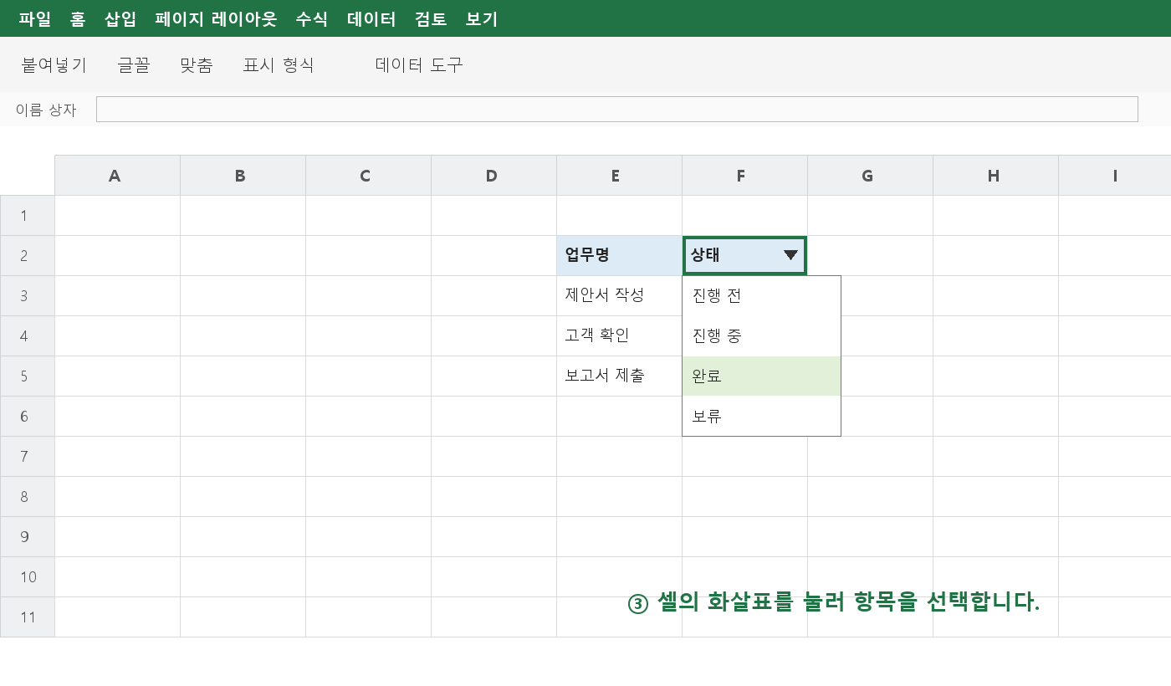Select column B header
The height and width of the screenshot is (686, 1171).
pyautogui.click(x=243, y=176)
